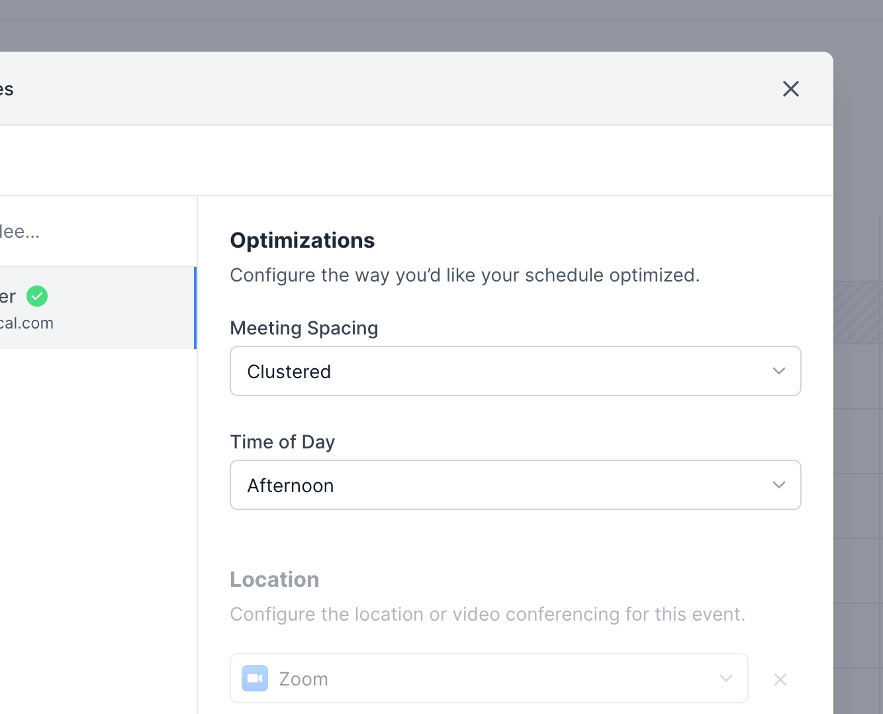The image size is (883, 714).
Task: Click the Zoom video camera icon
Action: 255,678
